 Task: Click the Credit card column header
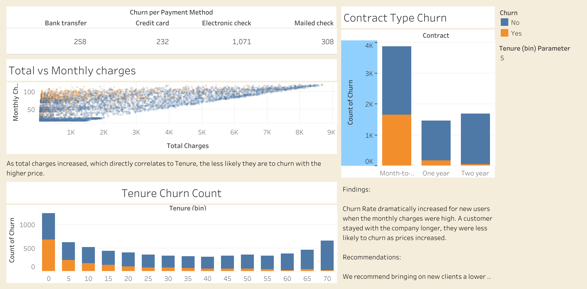(x=152, y=23)
